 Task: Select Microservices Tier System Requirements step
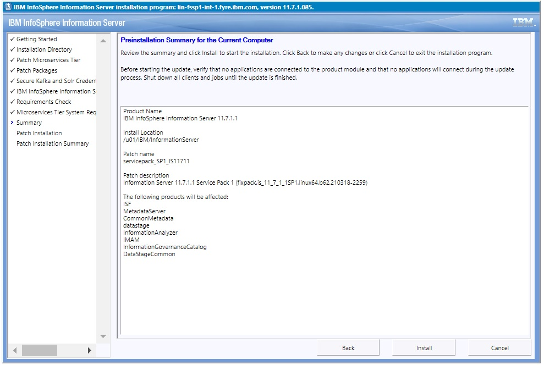(x=56, y=112)
